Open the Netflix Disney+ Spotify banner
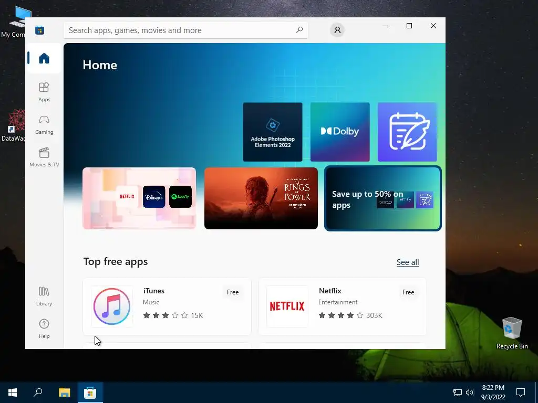538x403 pixels. coord(139,198)
